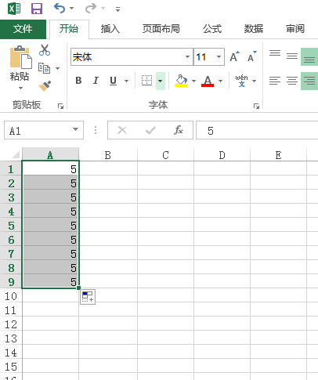The height and width of the screenshot is (380, 318).
Task: Apply the red font color swatch
Action: point(208,81)
